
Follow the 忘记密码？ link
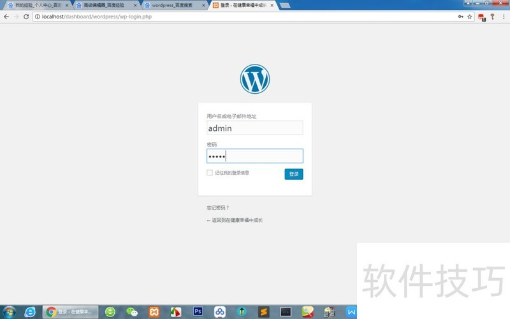point(217,208)
